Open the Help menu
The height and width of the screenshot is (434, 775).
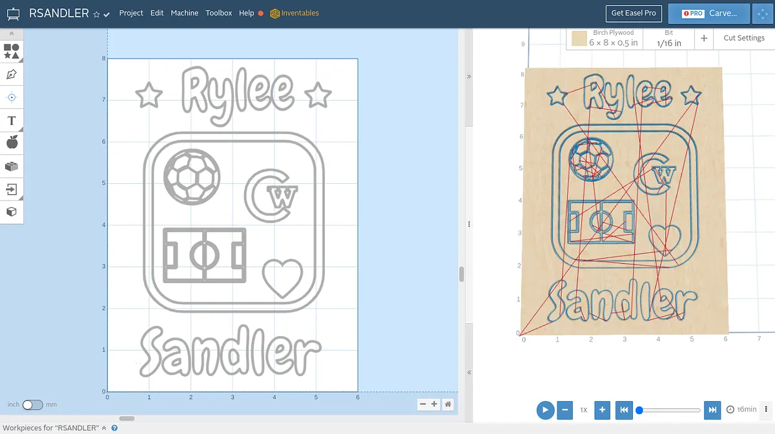coord(246,13)
